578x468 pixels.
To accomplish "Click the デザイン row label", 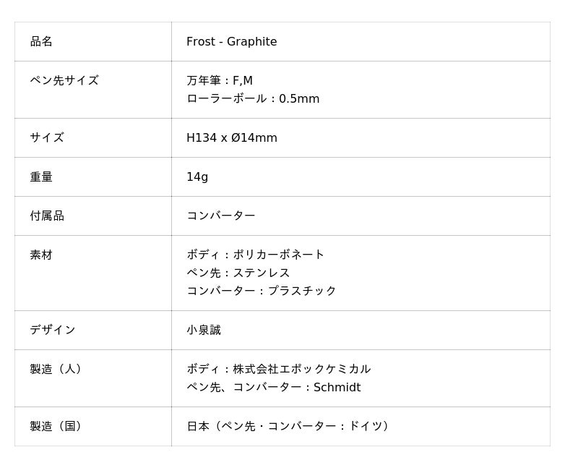I will pyautogui.click(x=53, y=331).
